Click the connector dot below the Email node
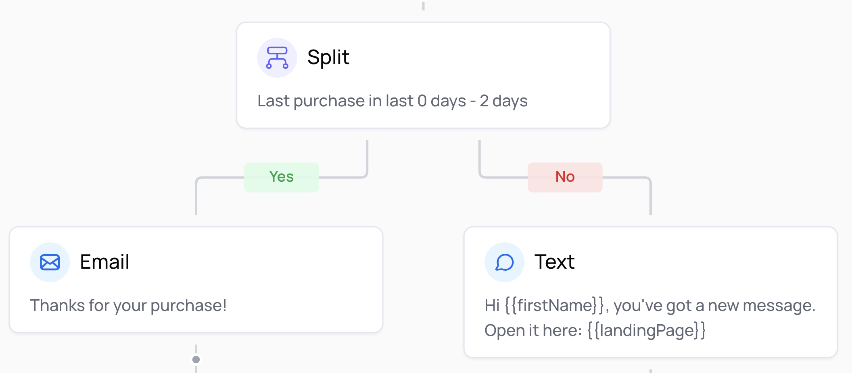This screenshot has height=373, width=852. pos(196,359)
